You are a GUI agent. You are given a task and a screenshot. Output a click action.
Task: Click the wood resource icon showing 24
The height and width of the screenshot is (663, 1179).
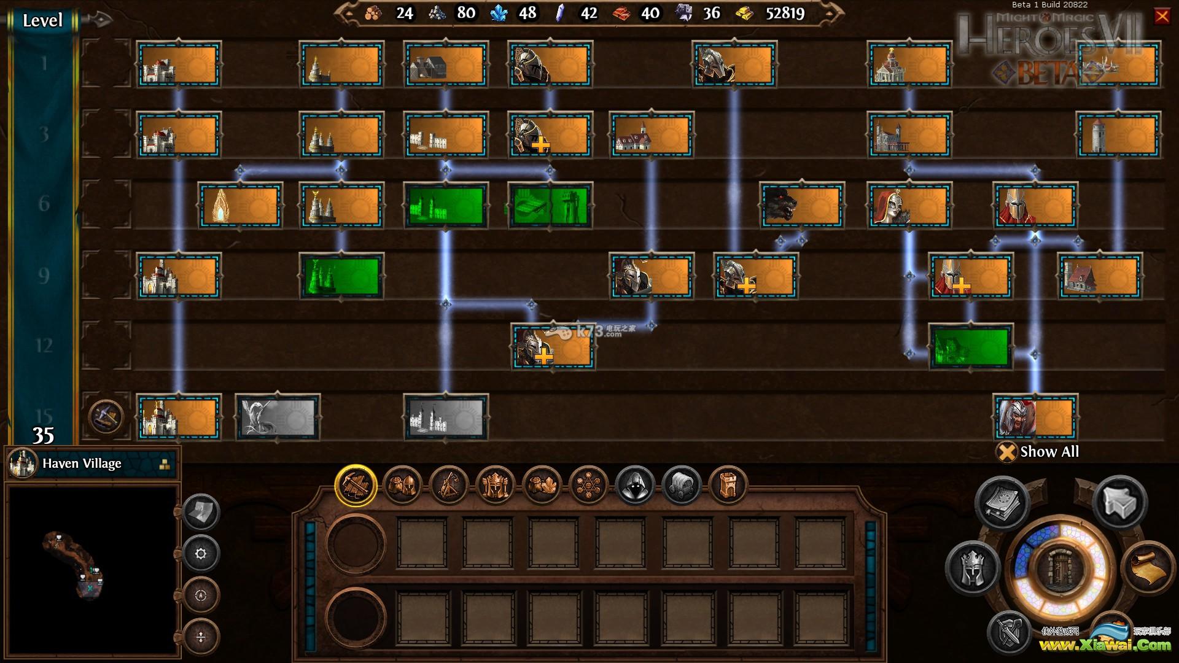coord(373,13)
